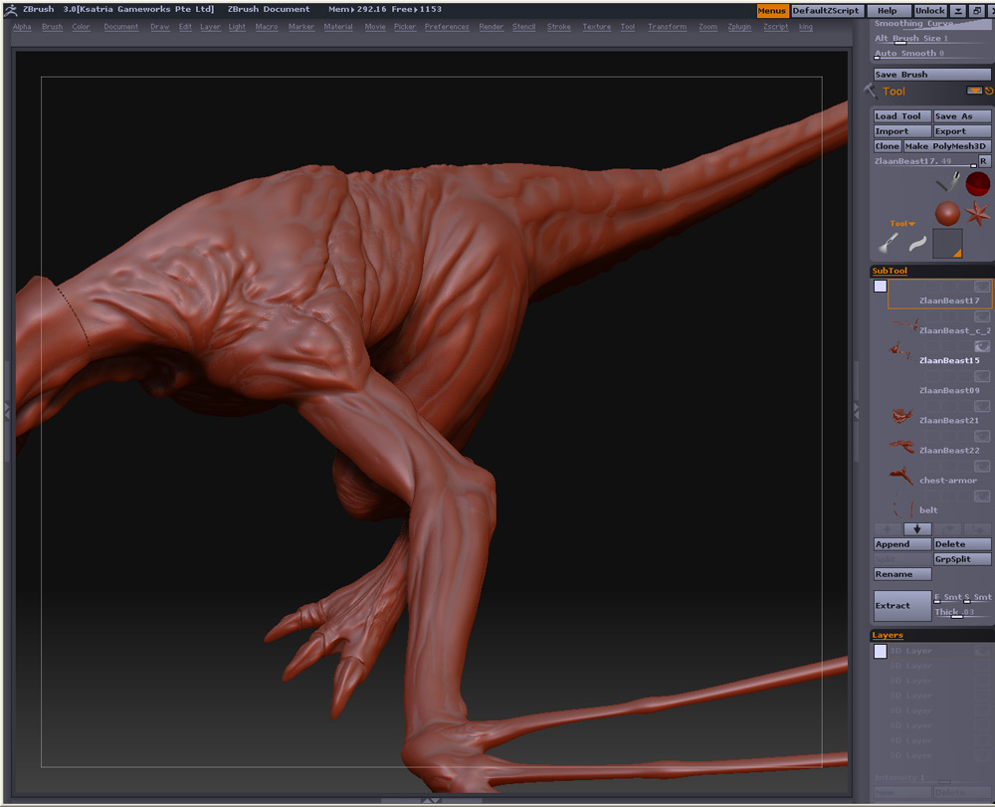Toggle the Menus button in title bar
The image size is (995, 807).
point(772,11)
